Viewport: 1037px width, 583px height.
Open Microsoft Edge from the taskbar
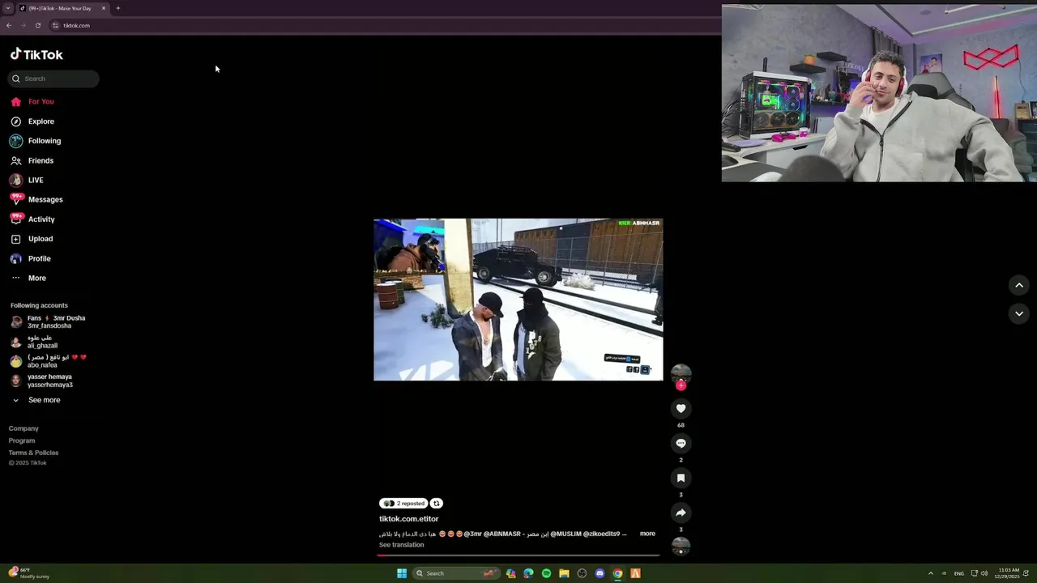point(528,573)
